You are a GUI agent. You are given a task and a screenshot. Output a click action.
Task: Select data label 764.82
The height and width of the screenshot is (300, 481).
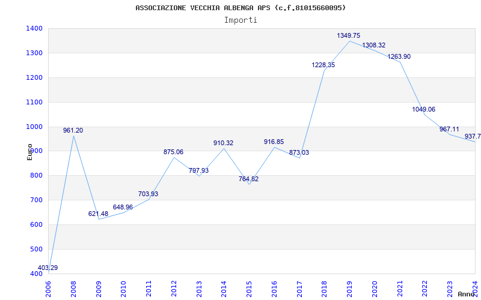248,179
